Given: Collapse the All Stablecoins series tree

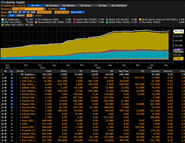Looking at the screenshot, I should click(19, 75).
